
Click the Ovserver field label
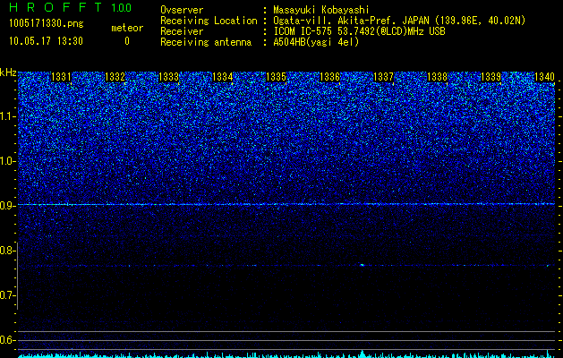coord(182,10)
